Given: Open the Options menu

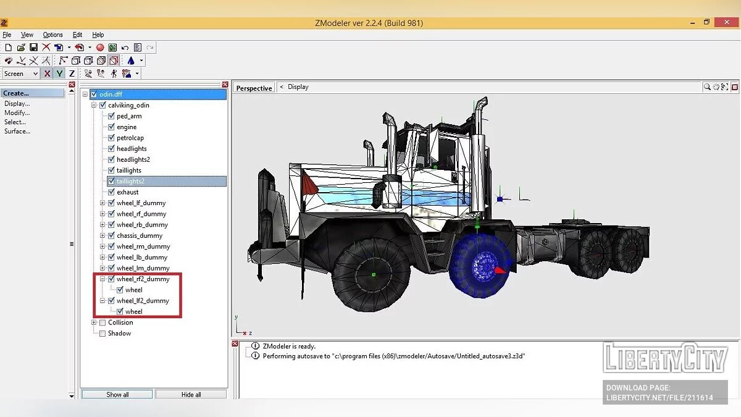Looking at the screenshot, I should pyautogui.click(x=52, y=35).
